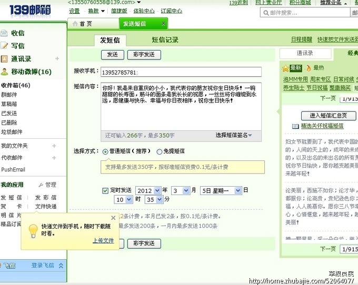The image size is (358, 285).
Task: Click the book icon beside 精选关怀祝福短信
Action: click(295, 126)
